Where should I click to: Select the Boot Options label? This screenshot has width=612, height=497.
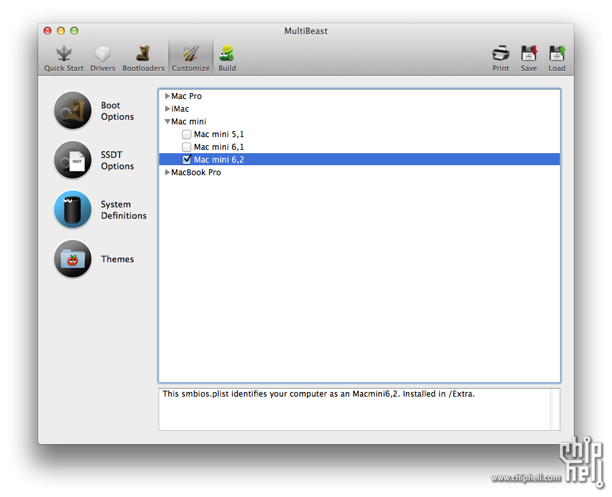(117, 111)
